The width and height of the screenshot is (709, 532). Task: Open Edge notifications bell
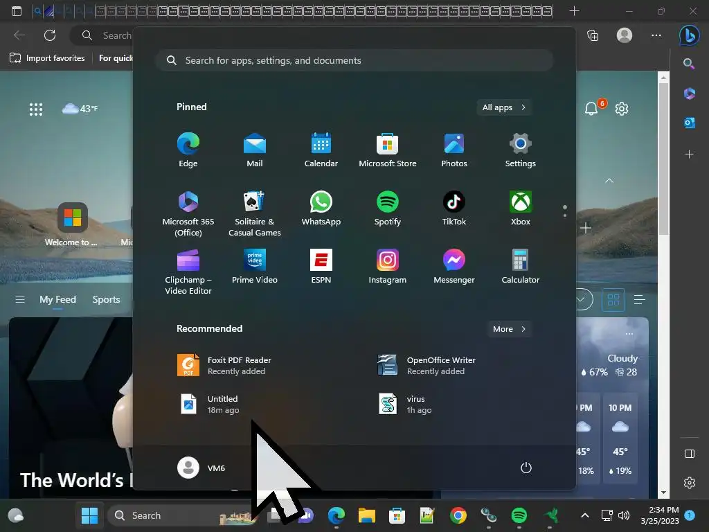[591, 108]
